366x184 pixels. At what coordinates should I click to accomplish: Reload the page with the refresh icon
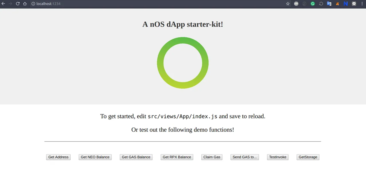[x=18, y=4]
